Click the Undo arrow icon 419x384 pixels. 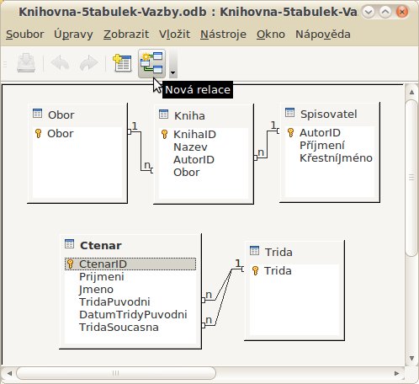[x=60, y=63]
